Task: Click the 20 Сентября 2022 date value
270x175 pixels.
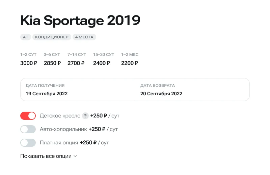Action: 161,94
